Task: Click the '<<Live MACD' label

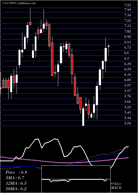Action: point(116,186)
